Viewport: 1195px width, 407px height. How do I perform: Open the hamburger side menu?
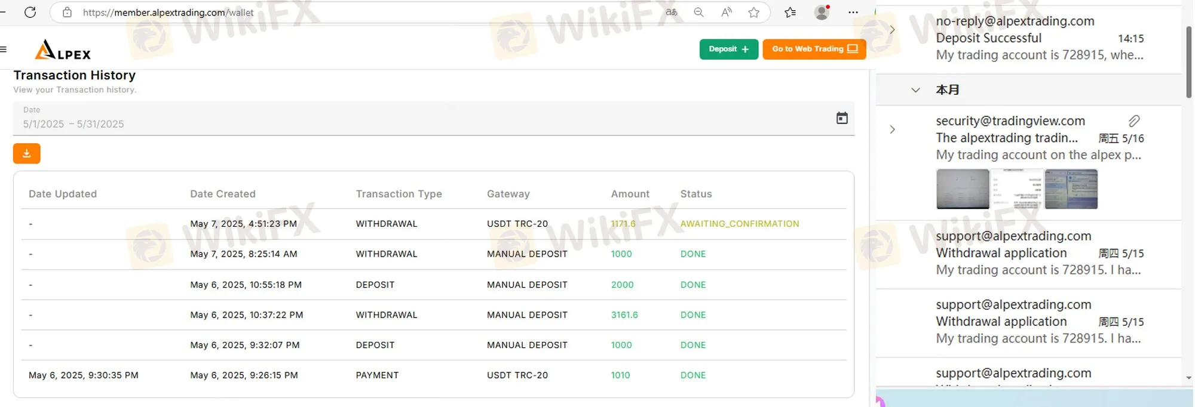(4, 50)
